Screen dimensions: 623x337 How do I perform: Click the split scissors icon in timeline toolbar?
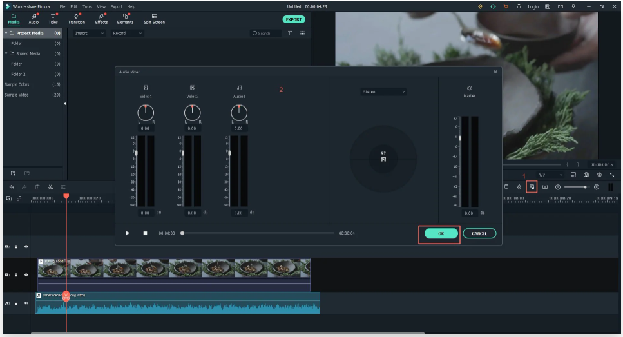pos(50,187)
